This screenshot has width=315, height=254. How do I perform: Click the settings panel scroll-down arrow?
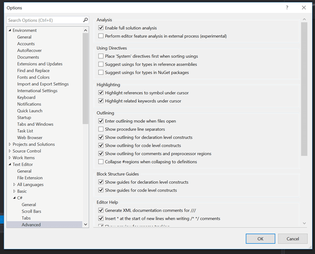tap(304, 223)
